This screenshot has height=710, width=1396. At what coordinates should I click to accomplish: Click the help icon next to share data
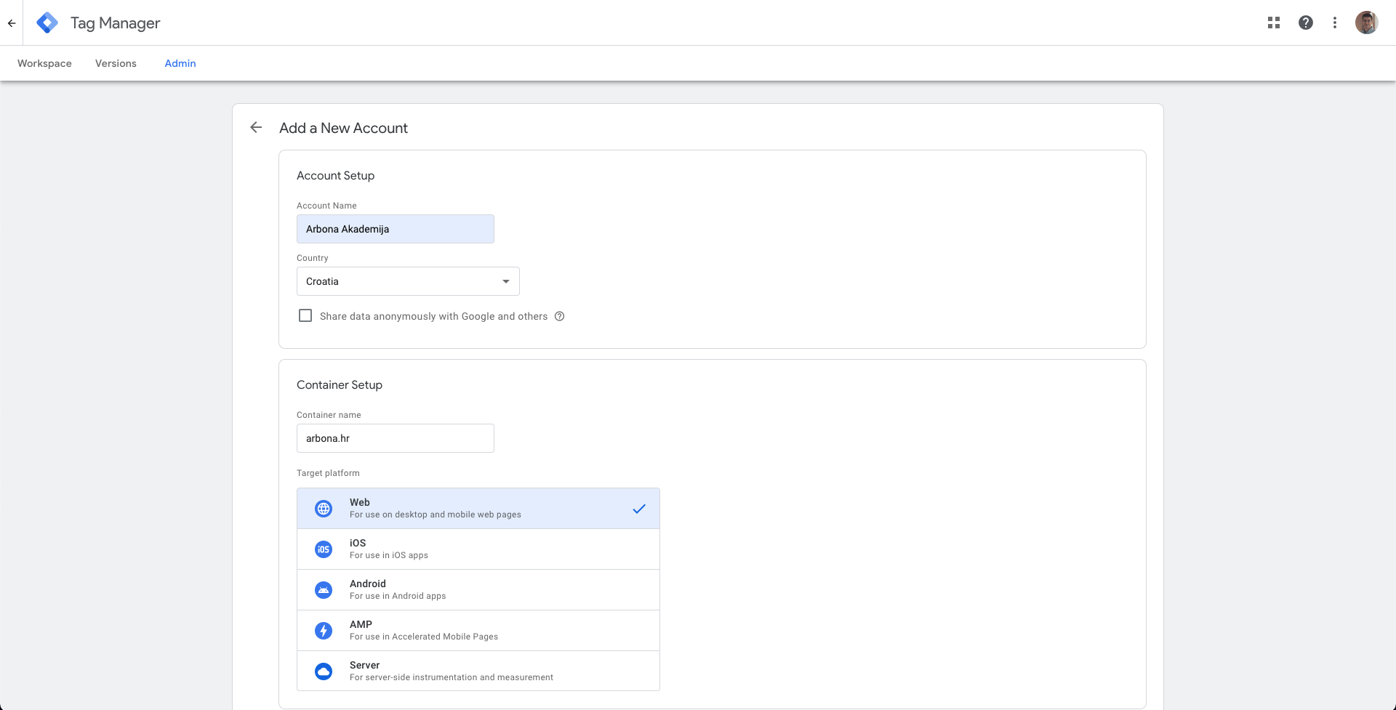(559, 316)
